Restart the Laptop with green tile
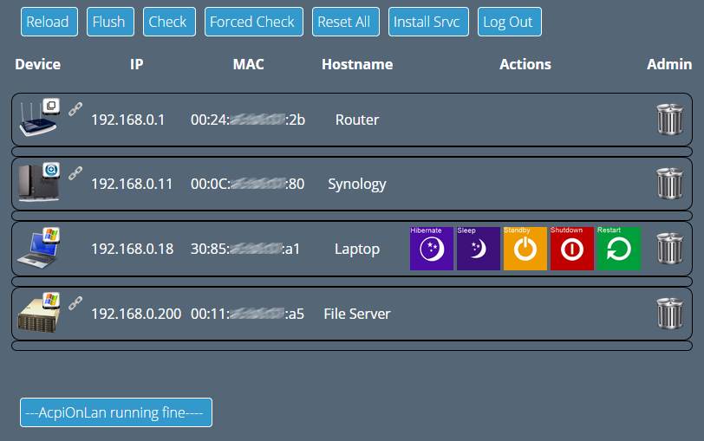Viewport: 704px width, 441px height. (x=619, y=249)
